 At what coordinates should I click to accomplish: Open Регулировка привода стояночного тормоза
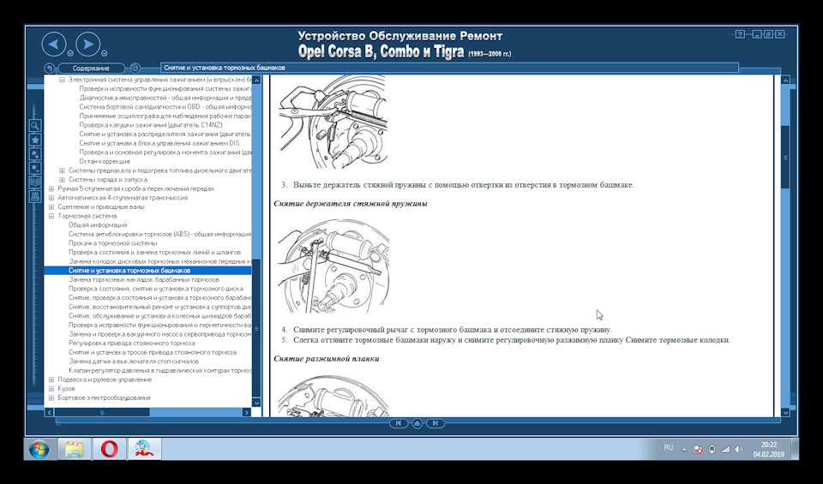click(131, 343)
